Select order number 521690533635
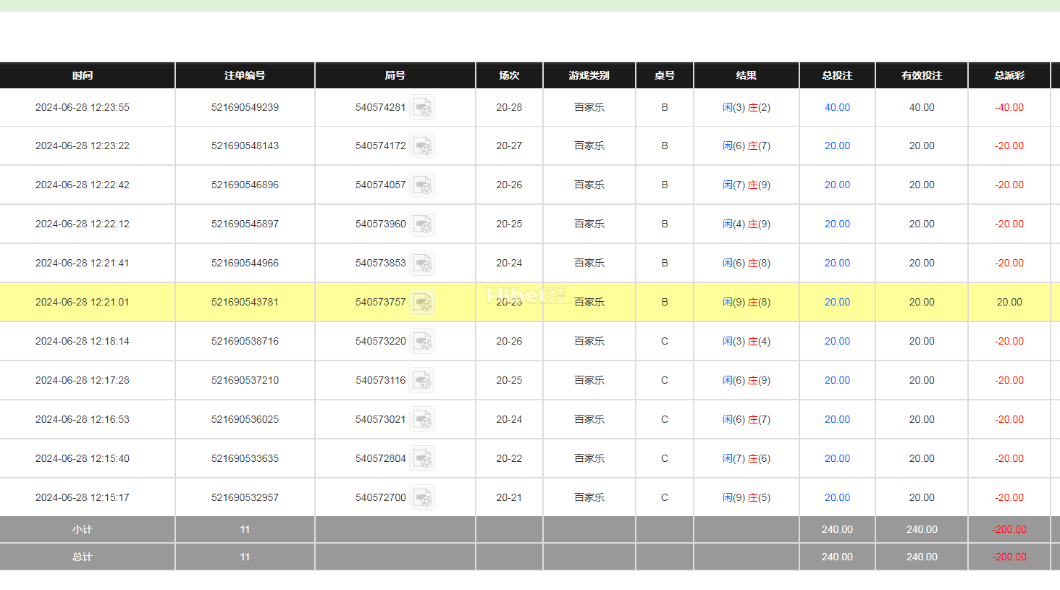Screen dimensions: 1060x590 (245, 458)
